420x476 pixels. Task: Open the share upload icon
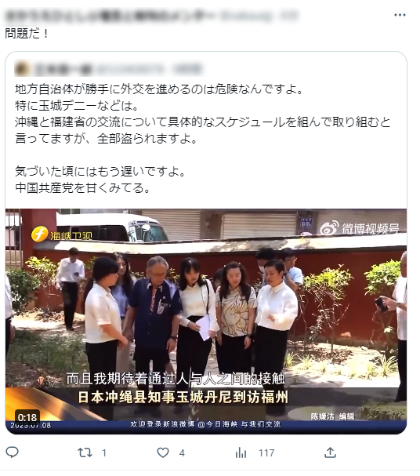pos(330,452)
